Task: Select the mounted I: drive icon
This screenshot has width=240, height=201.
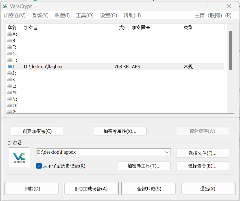Action: pos(10,67)
